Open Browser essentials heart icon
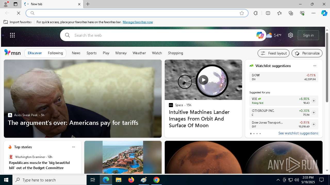The height and width of the screenshot is (185, 330). pyautogui.click(x=302, y=13)
